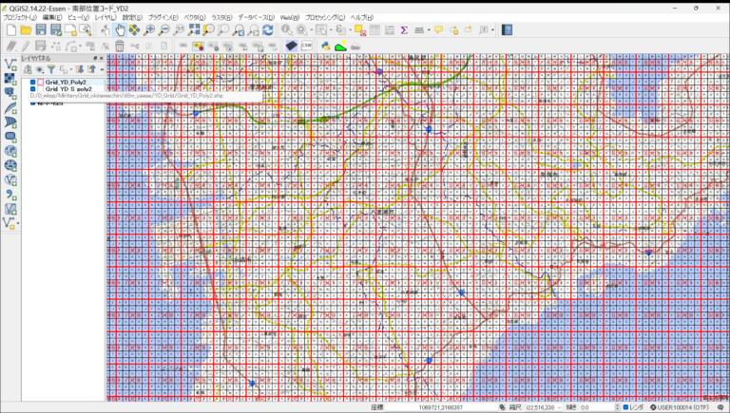
Task: Toggle the Grid_YD_S_poly2 layer checkbox
Action: coord(32,89)
